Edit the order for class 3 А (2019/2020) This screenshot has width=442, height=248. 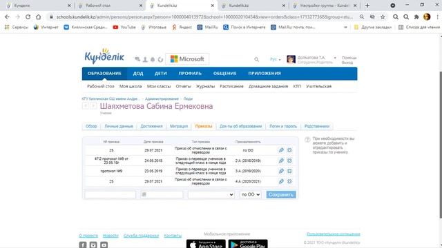pos(281,171)
